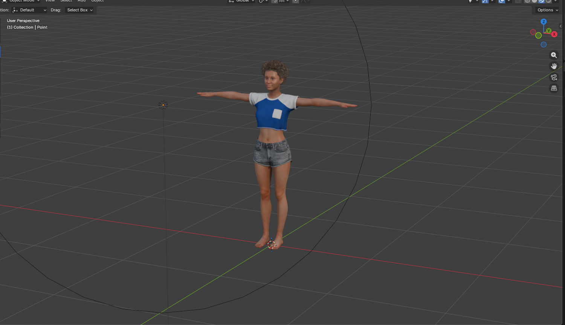Switch perspective/orthographic with the grid icon
The width and height of the screenshot is (565, 325).
coord(554,88)
